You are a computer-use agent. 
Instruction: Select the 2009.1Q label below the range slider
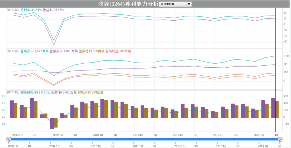pos(54,146)
